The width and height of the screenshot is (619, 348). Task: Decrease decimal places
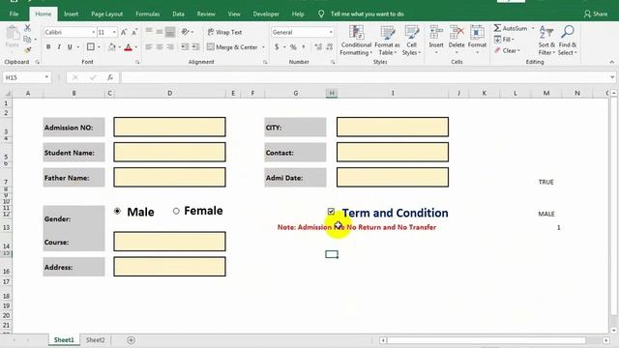[329, 47]
